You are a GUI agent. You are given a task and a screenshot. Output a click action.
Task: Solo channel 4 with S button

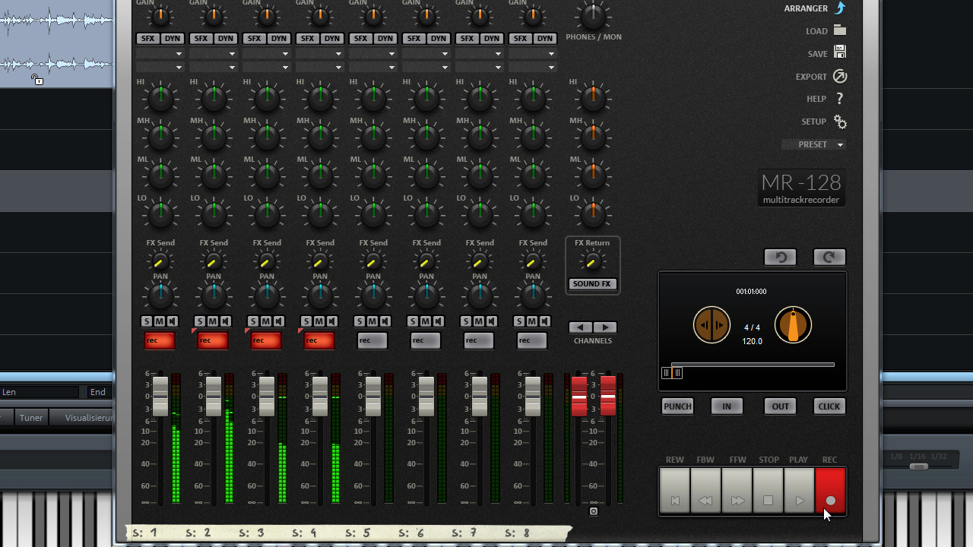coord(306,321)
